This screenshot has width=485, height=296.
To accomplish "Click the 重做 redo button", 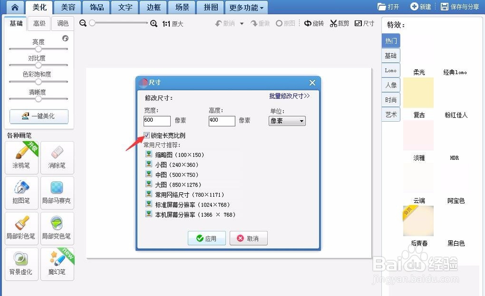I will click(x=260, y=23).
